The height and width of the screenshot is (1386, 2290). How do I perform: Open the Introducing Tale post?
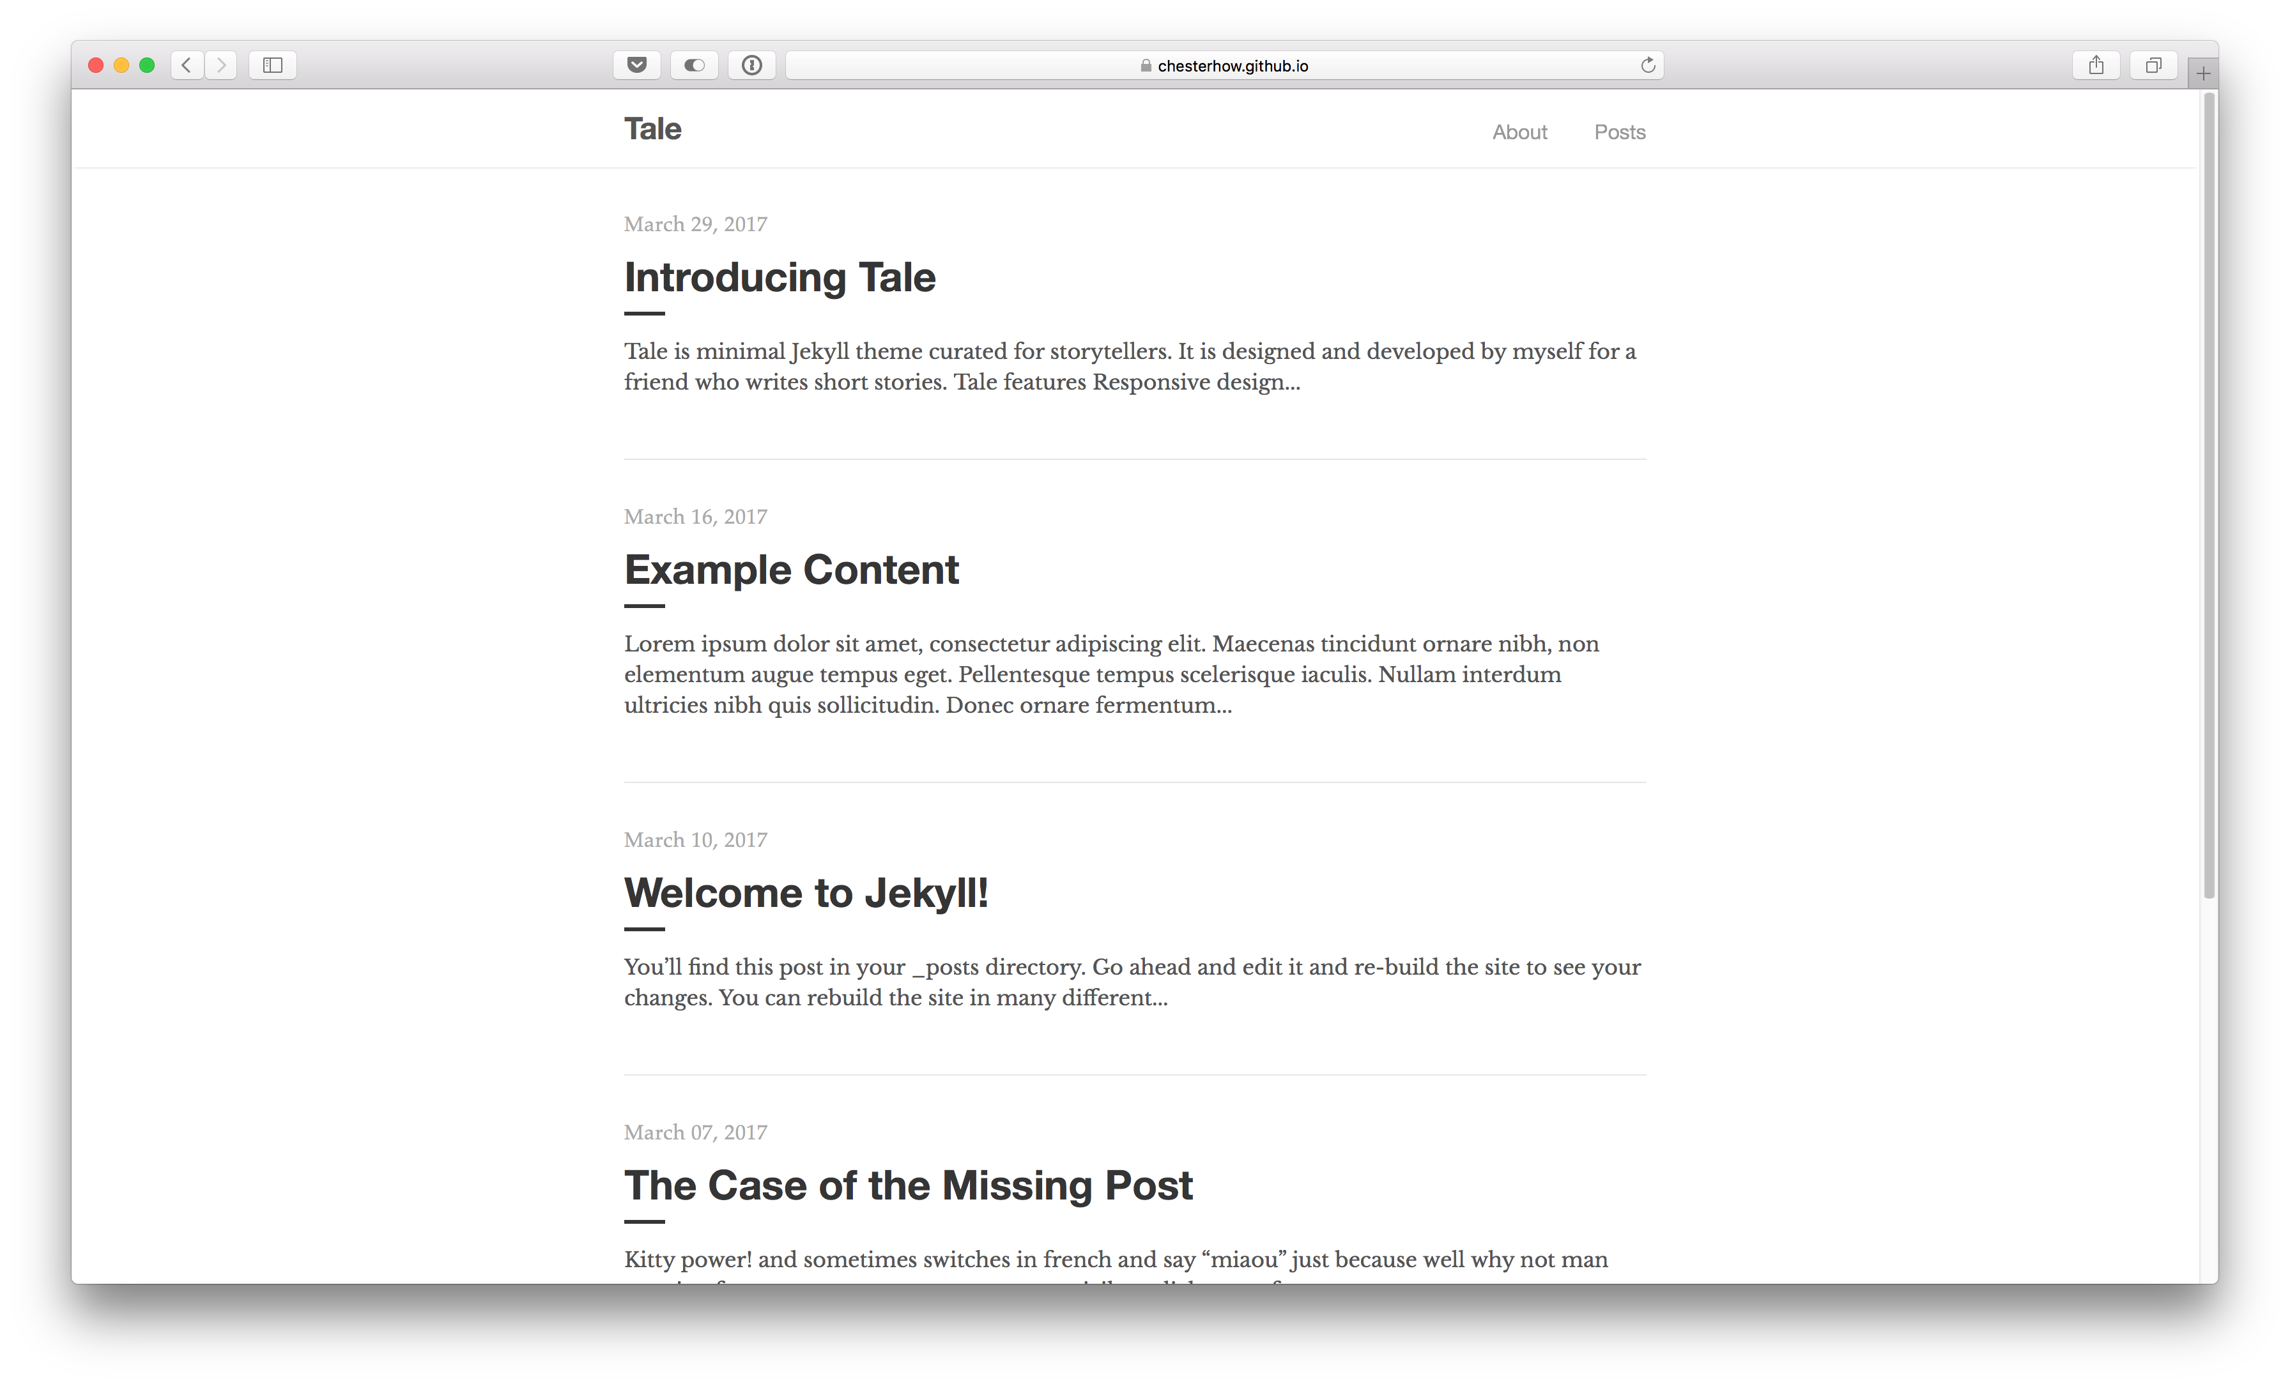click(779, 277)
